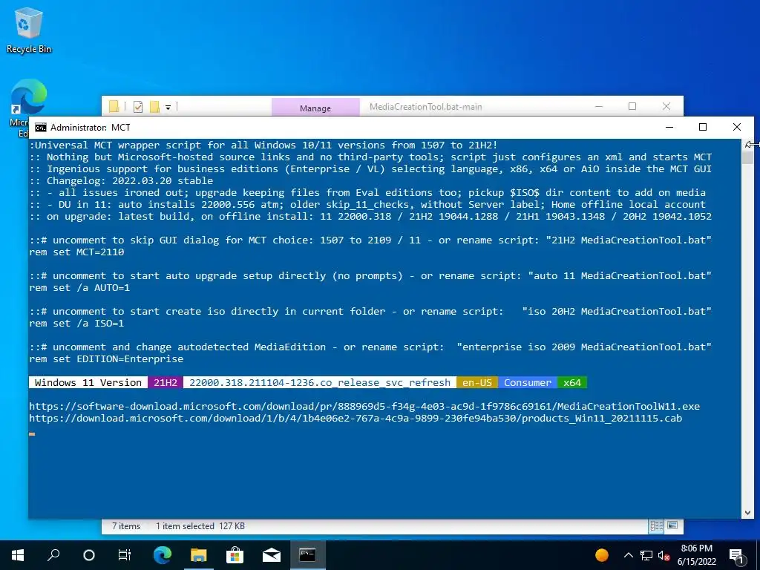
Task: Click the Consumer edition label
Action: pos(528,382)
